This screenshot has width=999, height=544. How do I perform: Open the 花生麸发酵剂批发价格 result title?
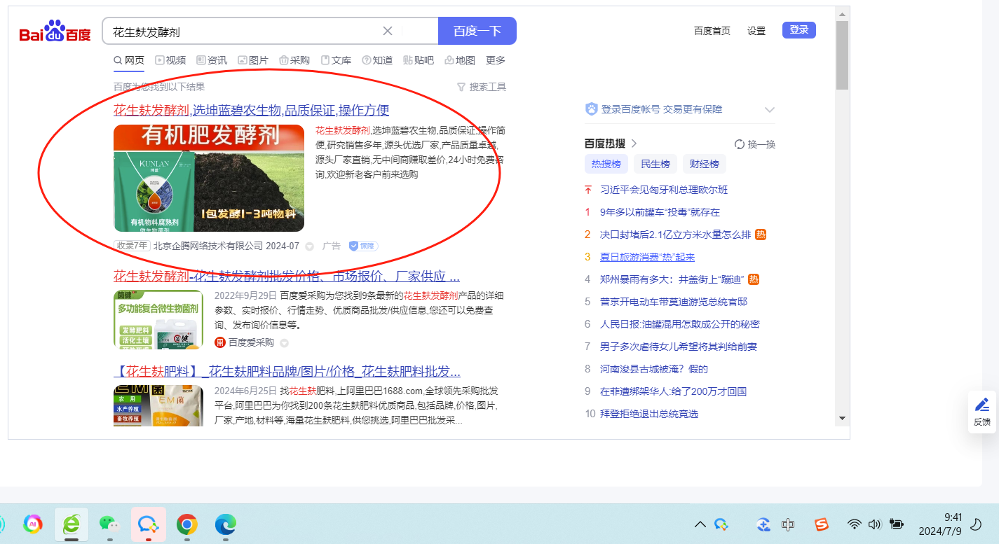pyautogui.click(x=287, y=276)
